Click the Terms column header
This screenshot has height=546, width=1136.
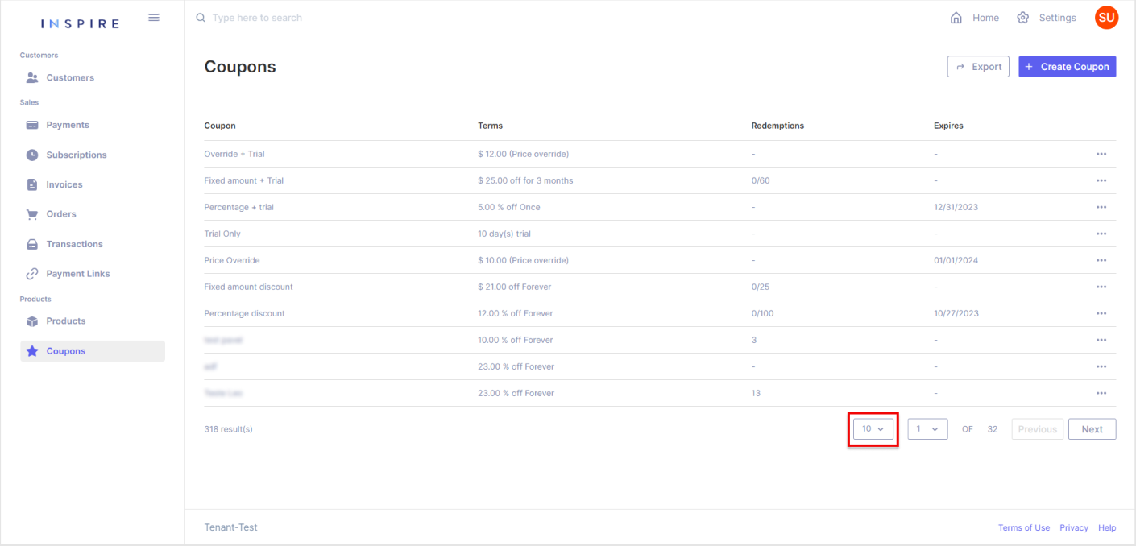point(490,126)
